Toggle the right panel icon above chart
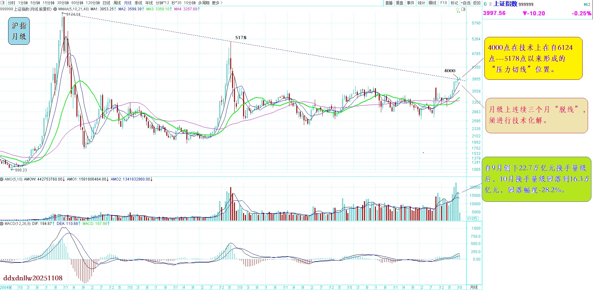 pyautogui.click(x=464, y=9)
